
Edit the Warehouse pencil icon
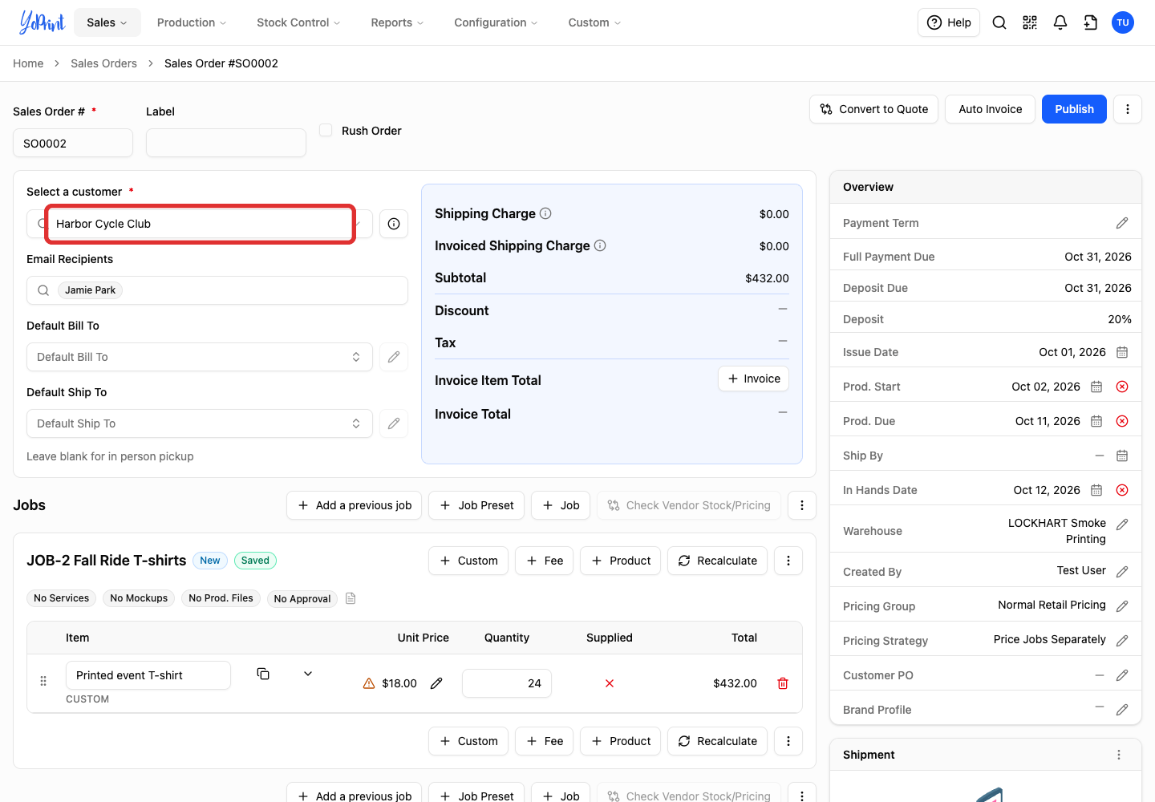point(1122,525)
